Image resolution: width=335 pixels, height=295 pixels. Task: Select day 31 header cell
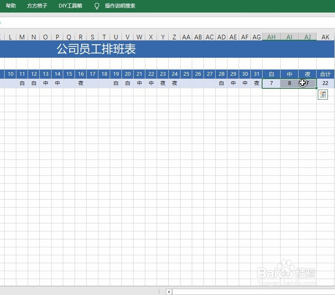256,74
